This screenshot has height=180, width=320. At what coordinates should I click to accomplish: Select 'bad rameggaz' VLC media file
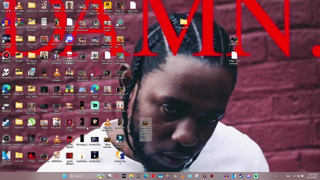[x=57, y=74]
